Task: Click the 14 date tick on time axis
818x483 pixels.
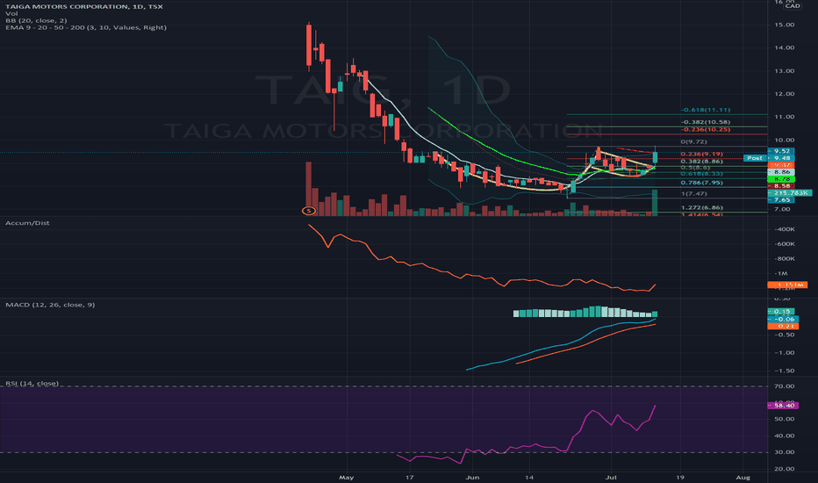Action: (529, 477)
